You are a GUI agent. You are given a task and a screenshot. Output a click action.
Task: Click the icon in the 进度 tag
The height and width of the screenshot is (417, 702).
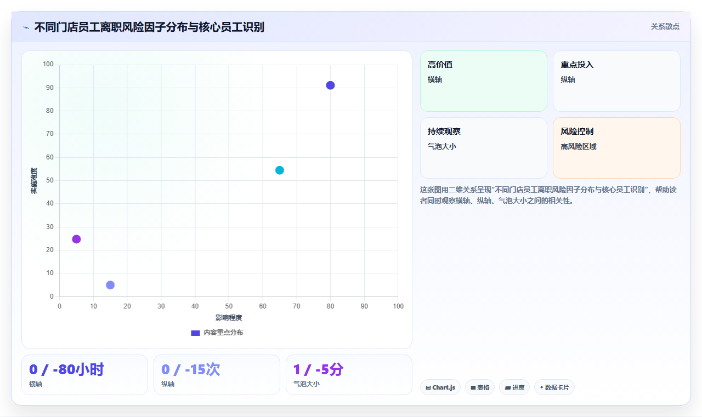(x=508, y=388)
